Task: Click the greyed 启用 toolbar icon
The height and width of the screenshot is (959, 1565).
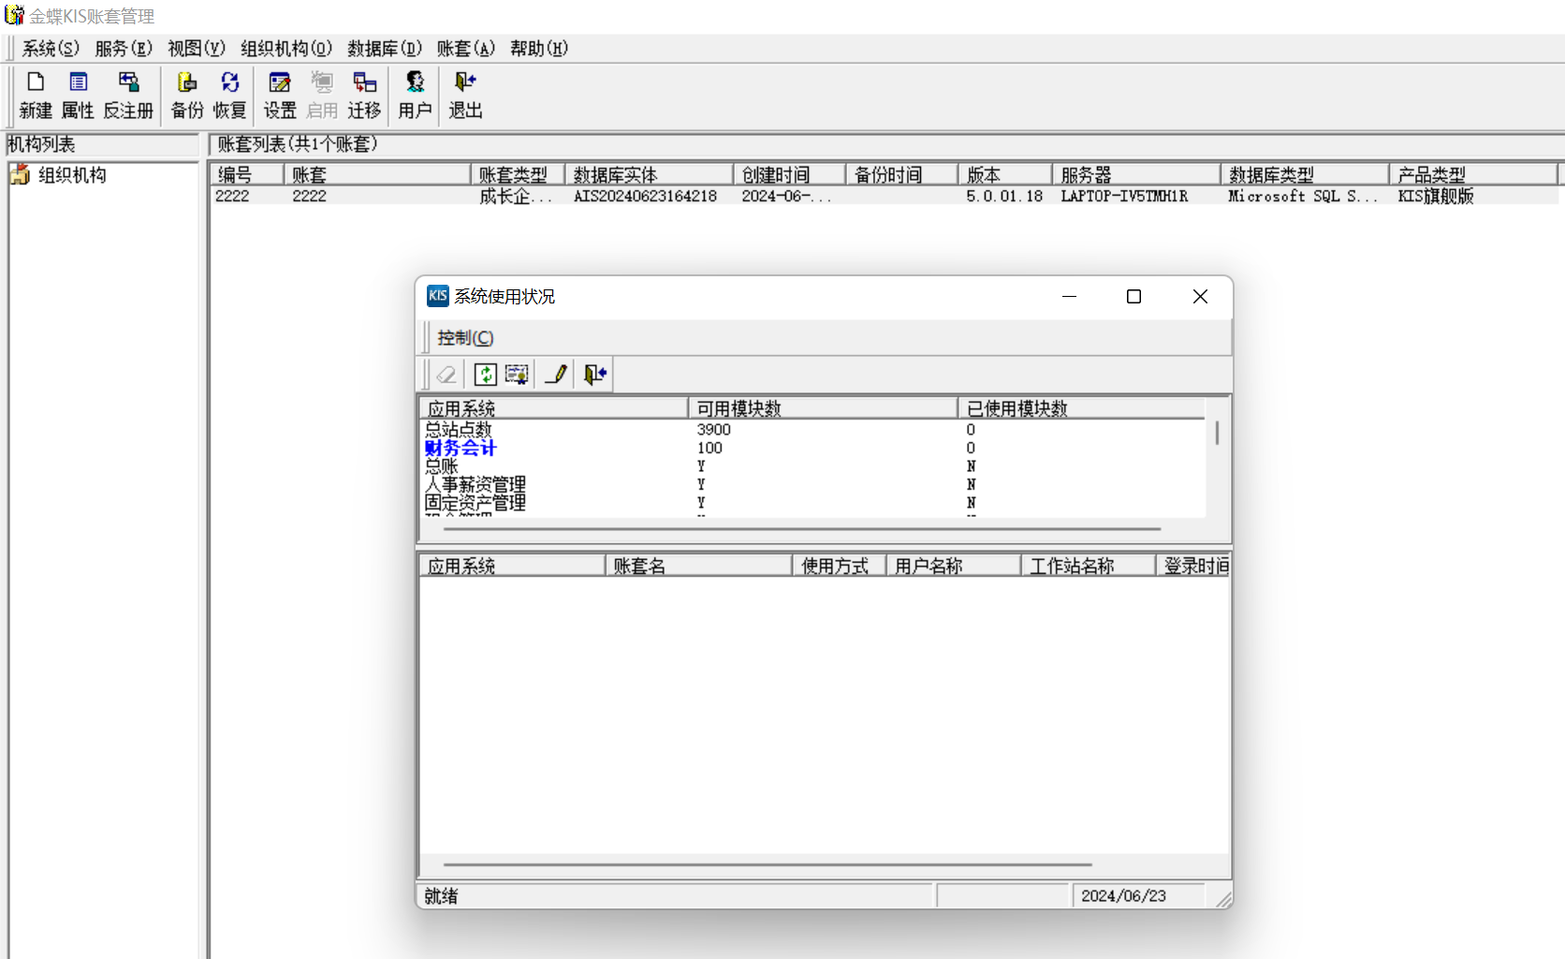Action: coord(322,96)
